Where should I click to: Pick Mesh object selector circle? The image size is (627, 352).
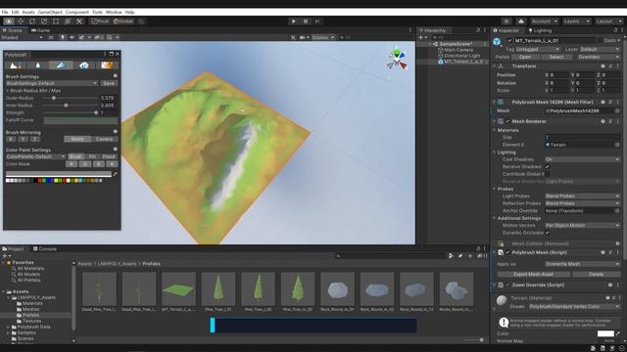(617, 110)
